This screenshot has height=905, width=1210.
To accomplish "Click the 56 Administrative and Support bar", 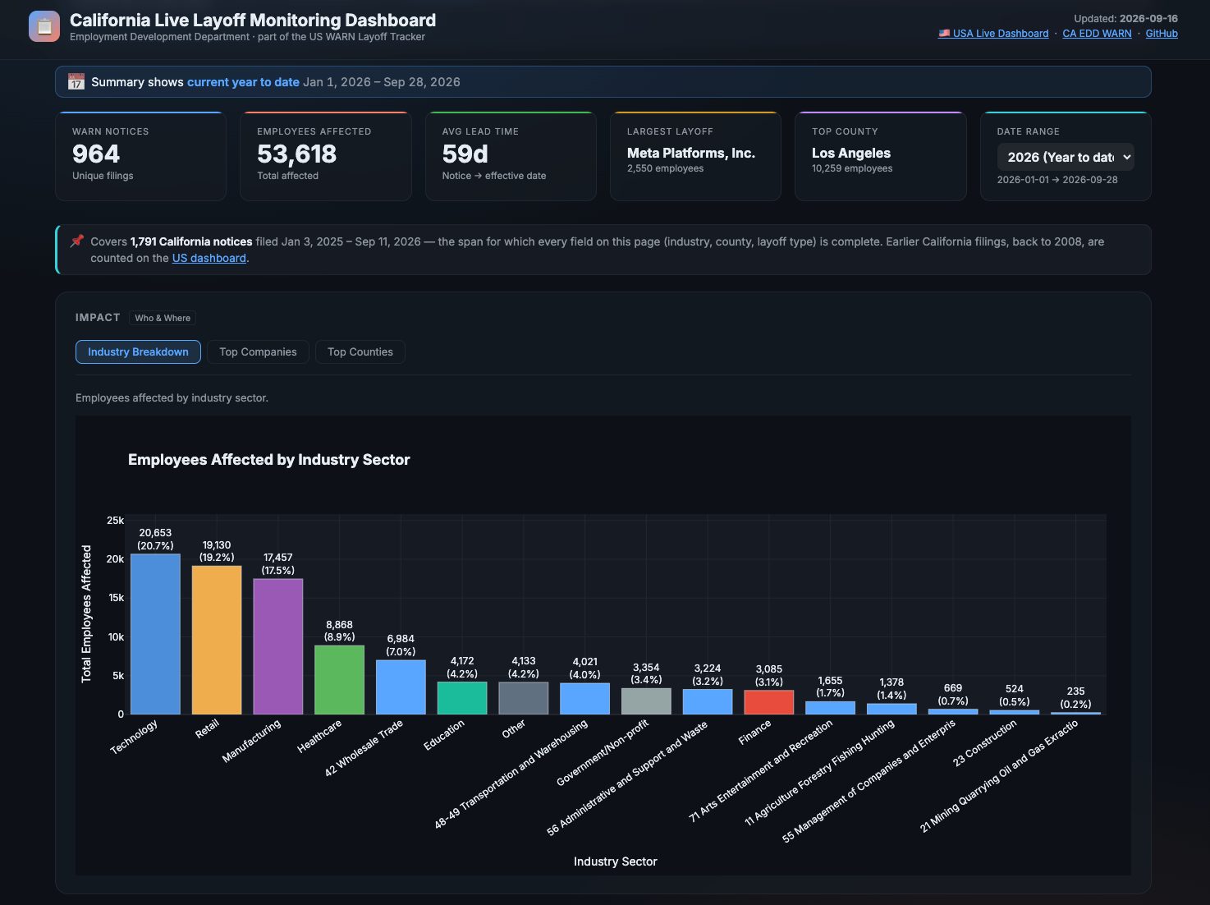I will pos(708,702).
